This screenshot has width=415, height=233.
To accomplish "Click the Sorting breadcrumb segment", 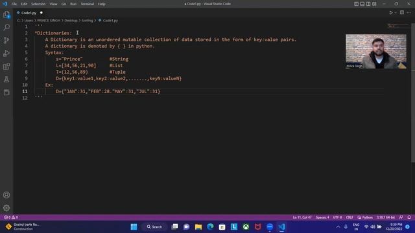I will [x=87, y=20].
